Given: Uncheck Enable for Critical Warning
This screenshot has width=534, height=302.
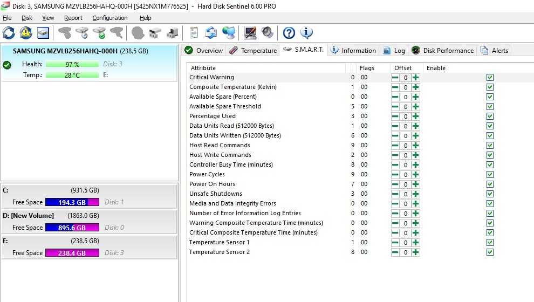Looking at the screenshot, I should (x=490, y=78).
